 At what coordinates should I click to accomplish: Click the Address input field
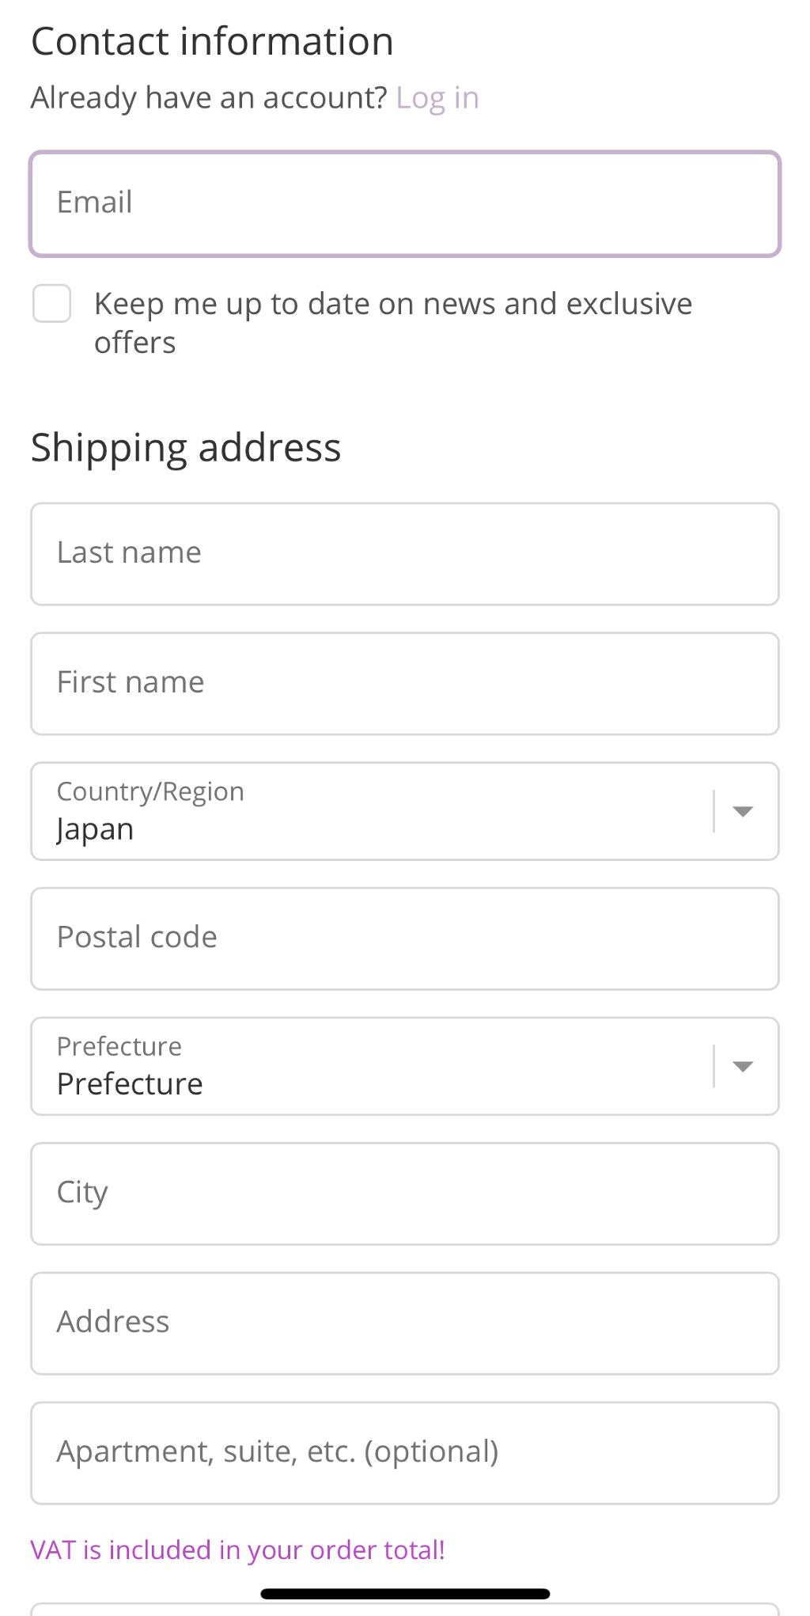pos(404,1323)
